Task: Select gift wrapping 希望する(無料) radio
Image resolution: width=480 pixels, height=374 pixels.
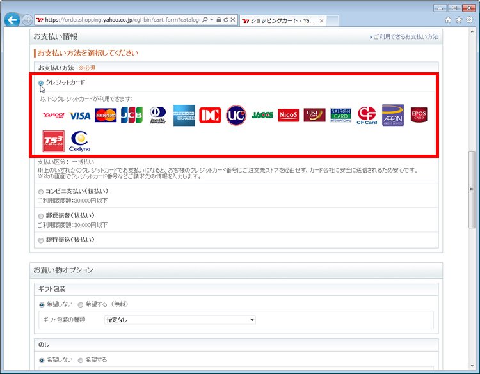Action: [81, 304]
